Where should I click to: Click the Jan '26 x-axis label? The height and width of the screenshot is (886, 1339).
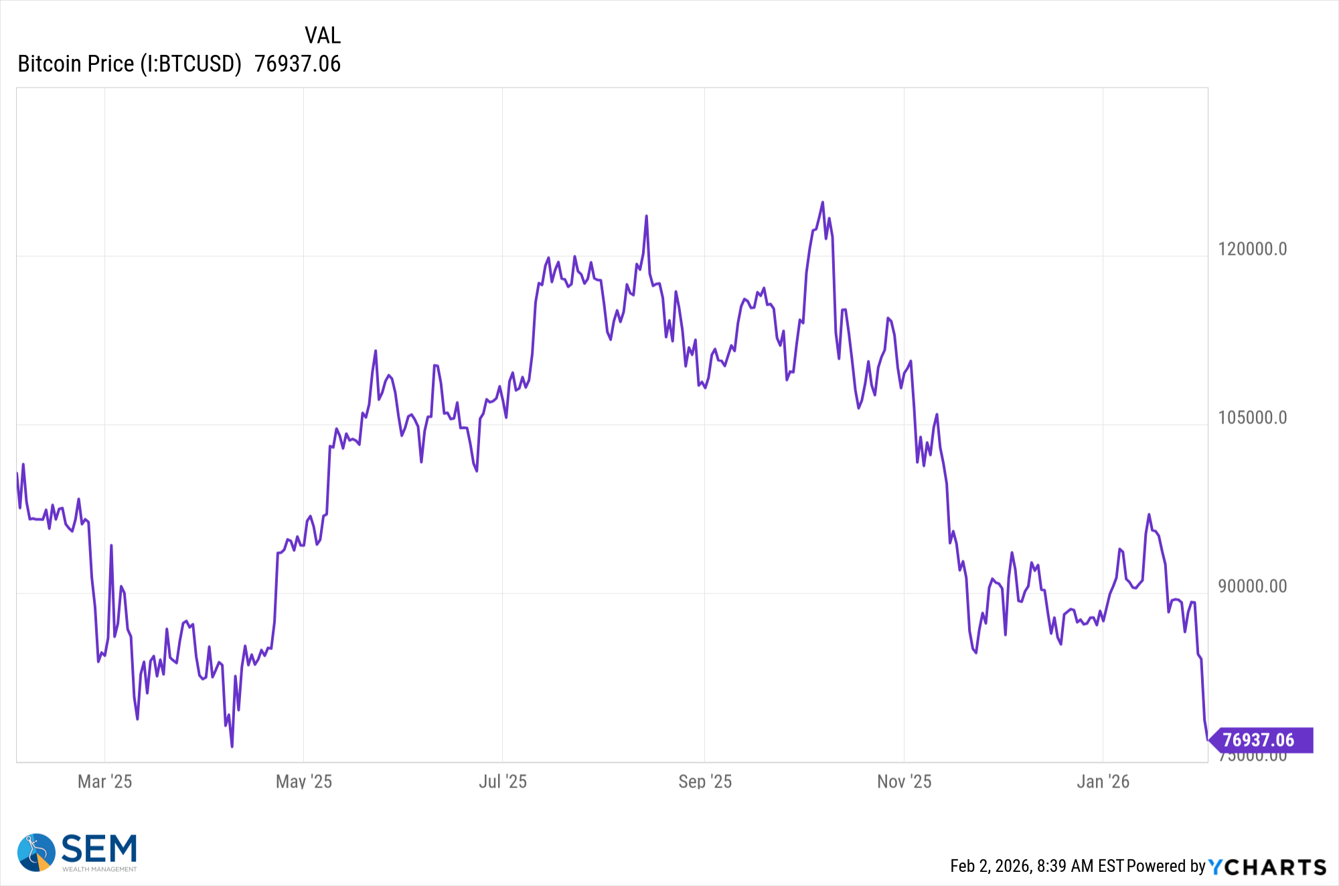[1103, 782]
